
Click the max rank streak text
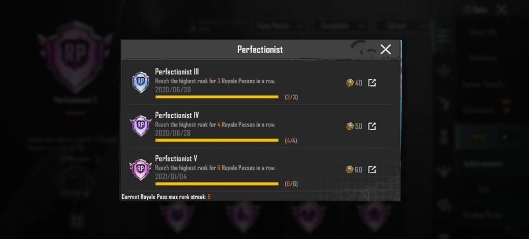point(166,197)
